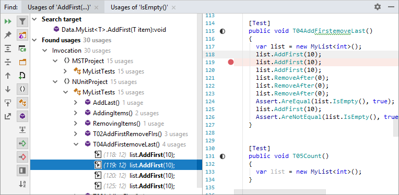
Task: Click the cube icon of RemovingItems()
Action: coord(88,124)
